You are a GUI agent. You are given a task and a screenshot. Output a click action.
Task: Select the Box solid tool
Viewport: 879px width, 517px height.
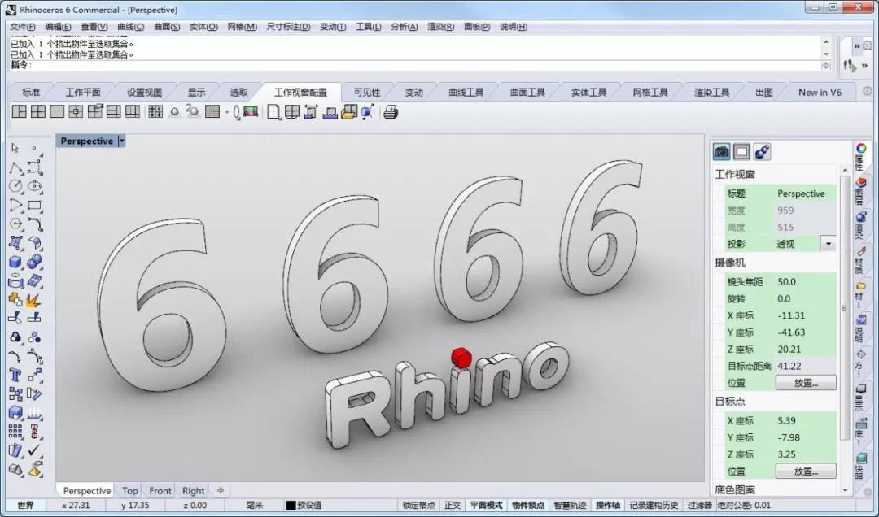(15, 262)
